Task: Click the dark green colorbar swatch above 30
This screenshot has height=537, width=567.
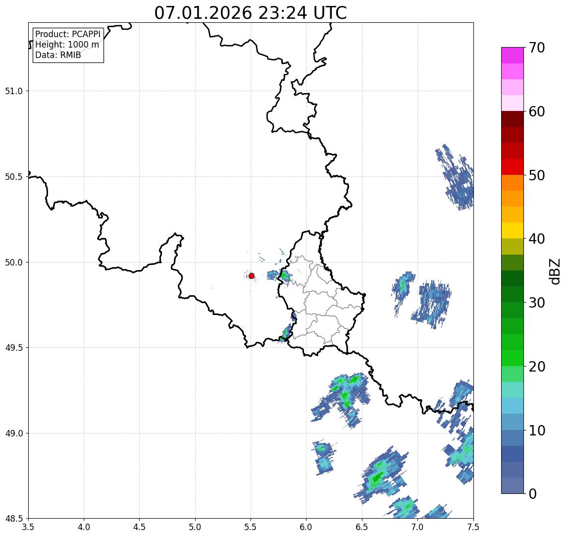Action: (x=513, y=294)
